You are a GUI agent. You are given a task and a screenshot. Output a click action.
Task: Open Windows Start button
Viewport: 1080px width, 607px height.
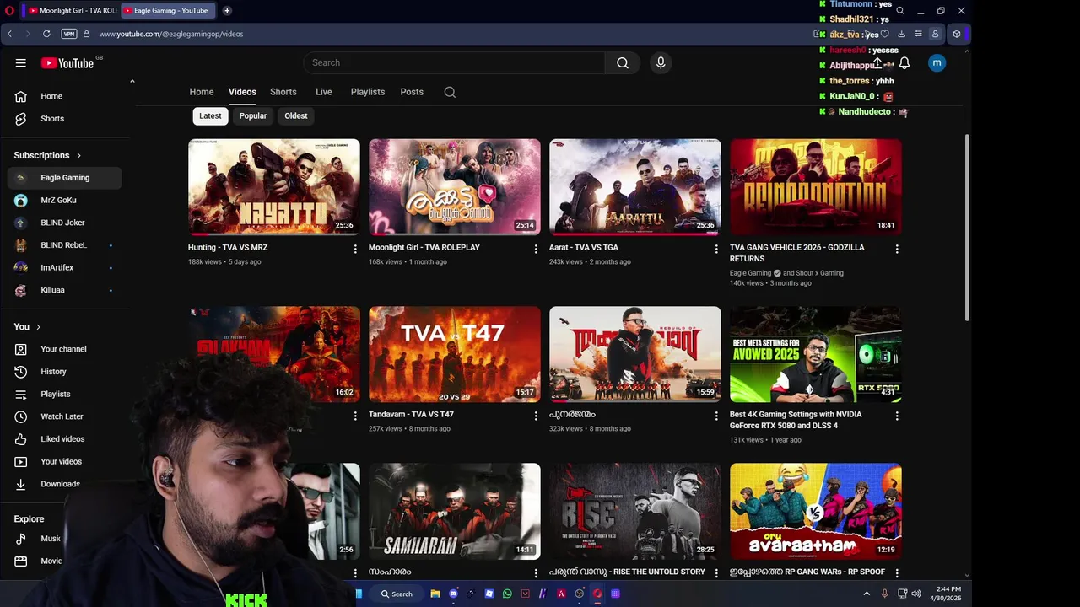pos(359,594)
